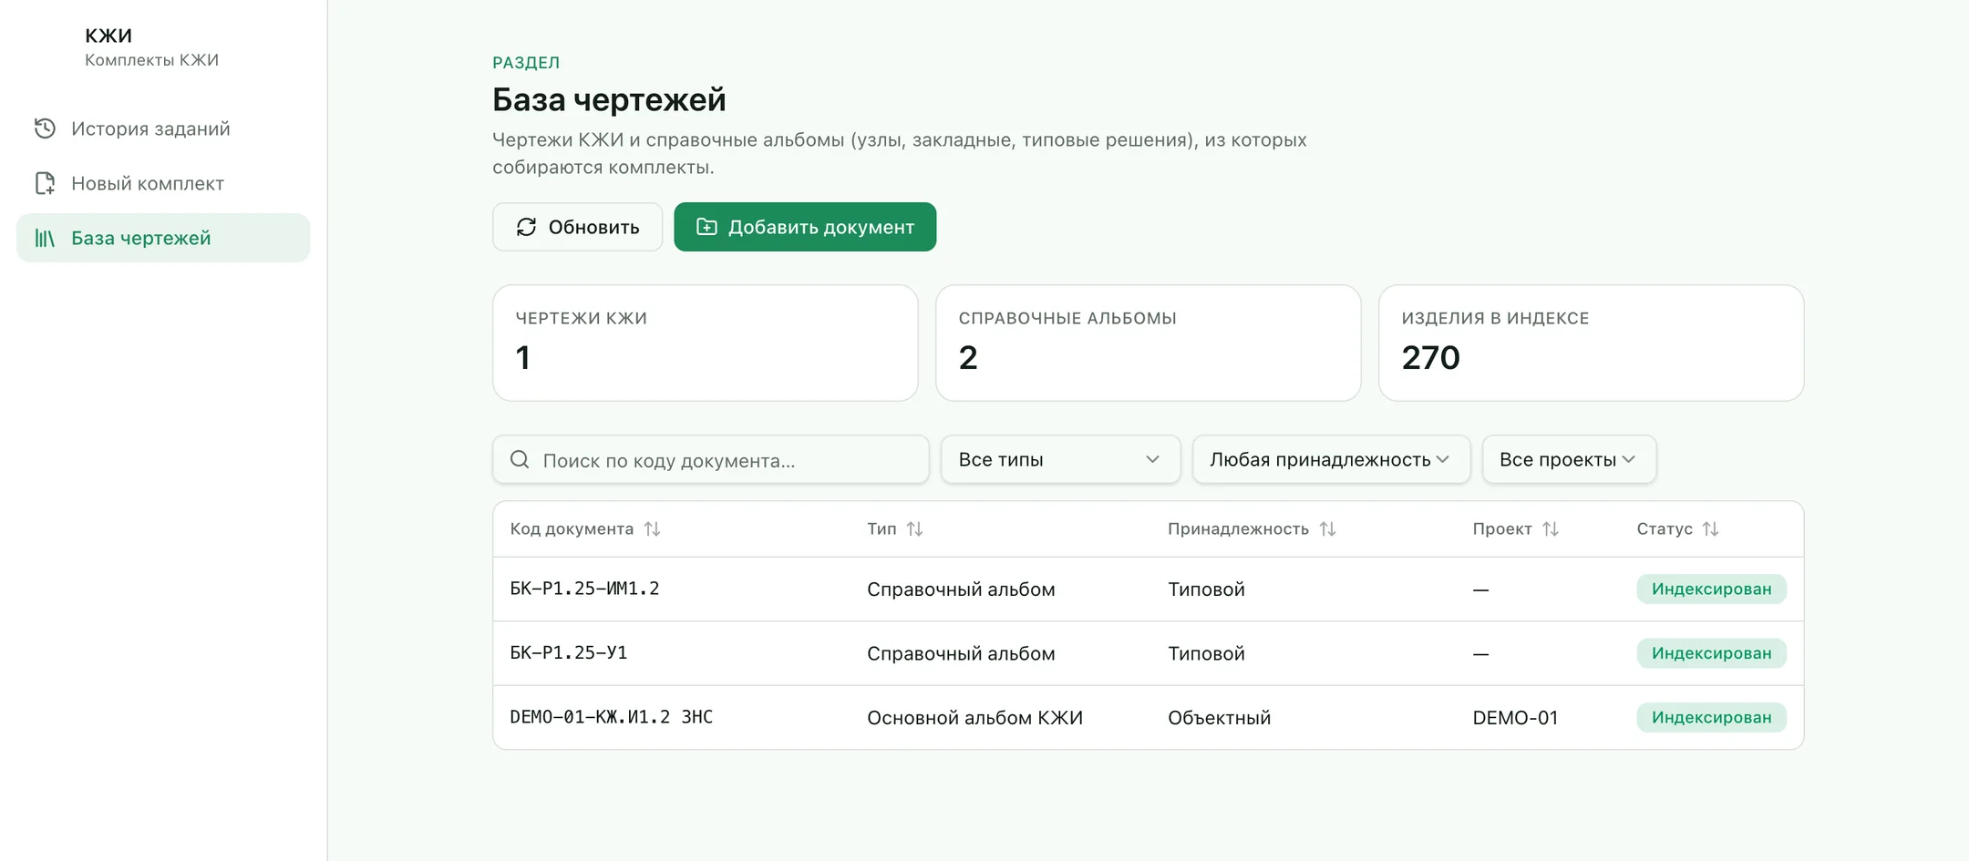Image resolution: width=1969 pixels, height=861 pixels.
Task: Sort by Статус column arrows icon
Action: click(1710, 529)
